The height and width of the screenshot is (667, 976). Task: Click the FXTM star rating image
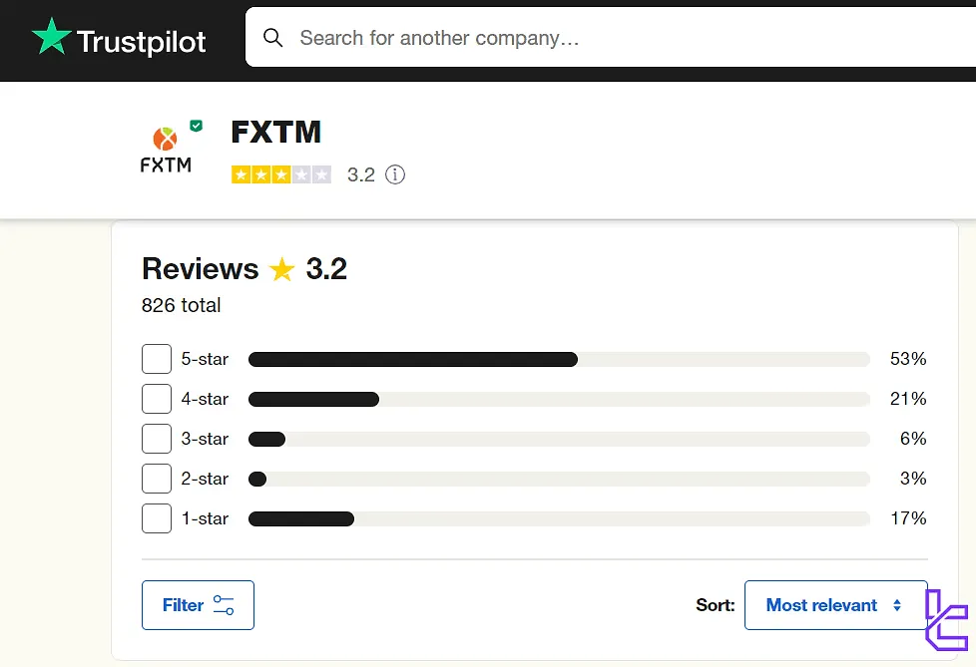click(x=280, y=175)
